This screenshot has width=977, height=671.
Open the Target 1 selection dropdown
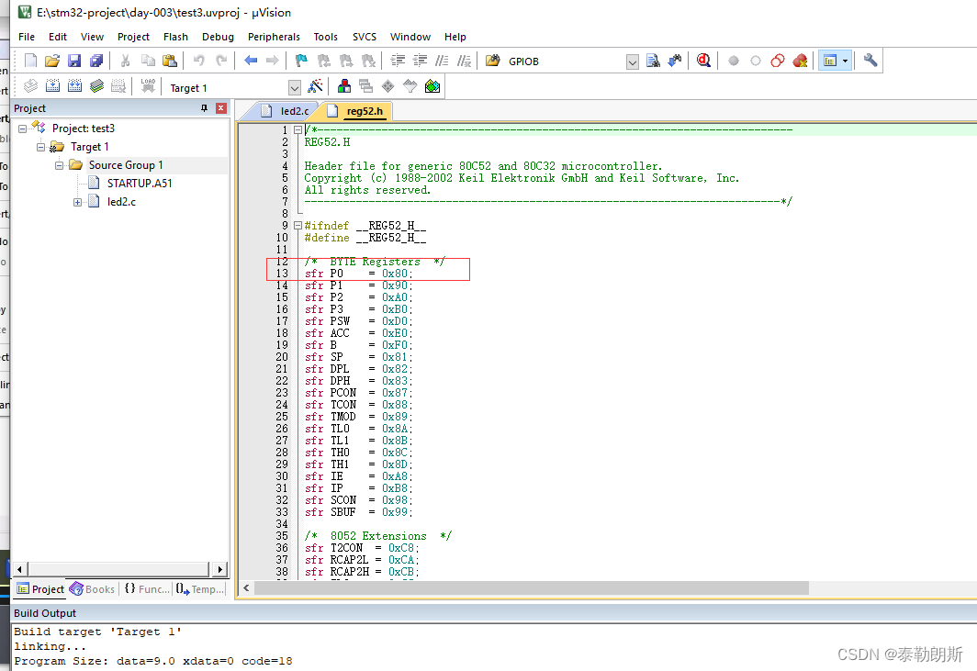point(295,88)
